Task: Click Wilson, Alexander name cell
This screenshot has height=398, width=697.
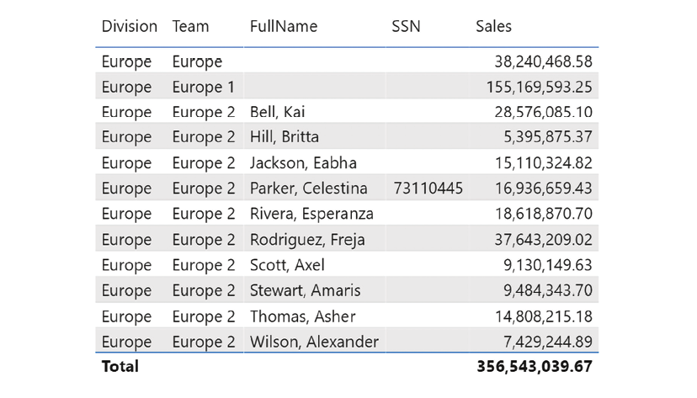Action: [314, 342]
